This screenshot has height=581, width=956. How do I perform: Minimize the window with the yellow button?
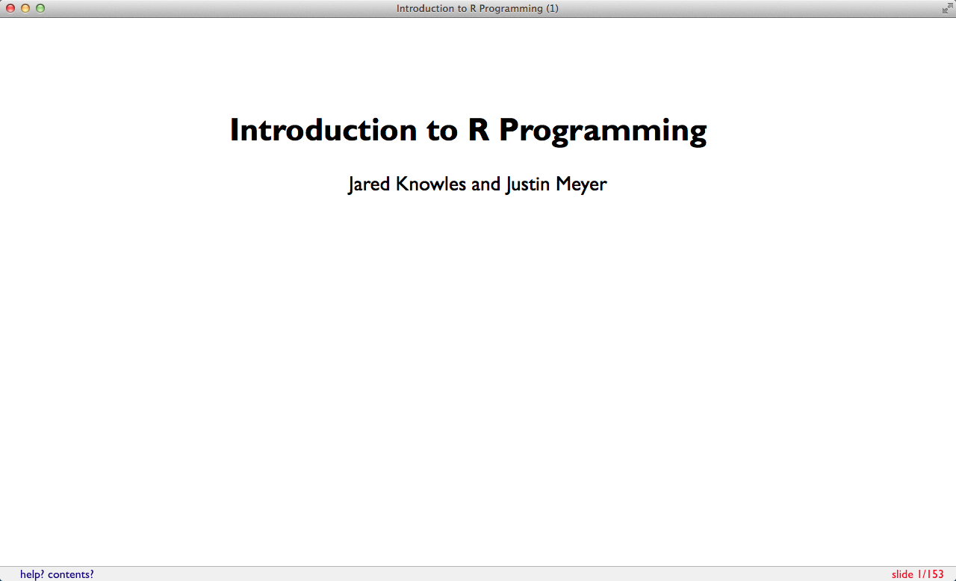25,8
